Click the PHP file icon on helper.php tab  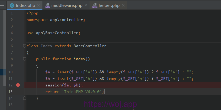[x=95, y=5]
